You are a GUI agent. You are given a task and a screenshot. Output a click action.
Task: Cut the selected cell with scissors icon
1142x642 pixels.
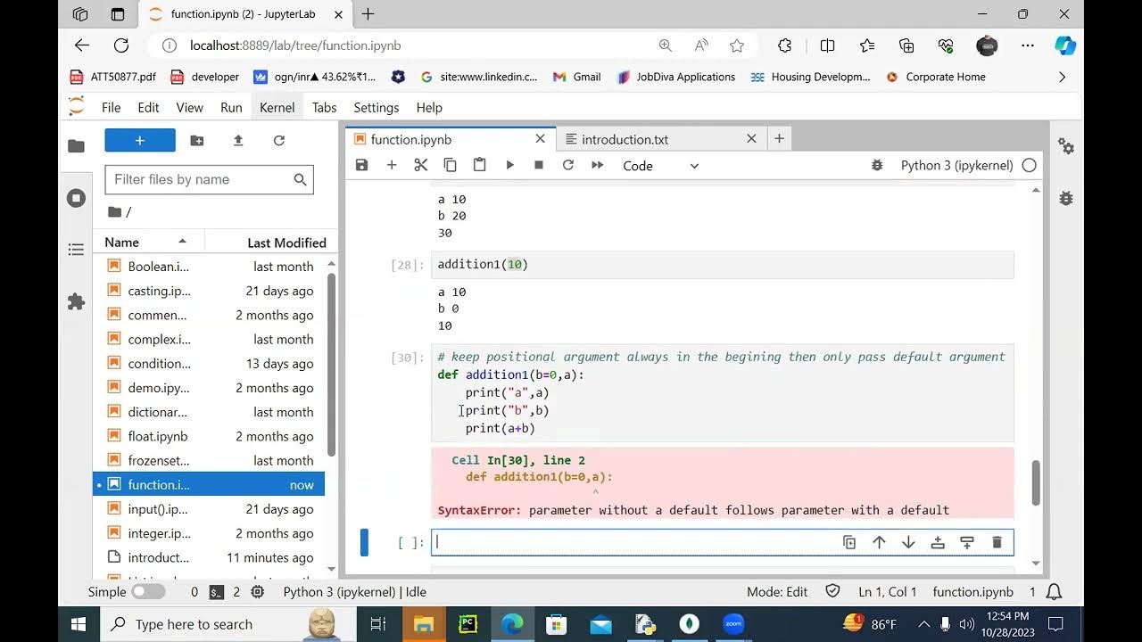(421, 165)
